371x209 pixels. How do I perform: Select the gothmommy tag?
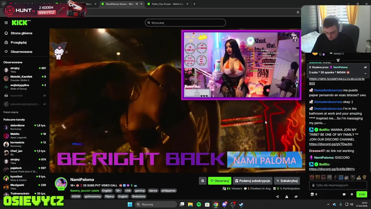pos(93,197)
